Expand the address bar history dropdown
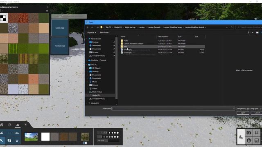 point(227,27)
